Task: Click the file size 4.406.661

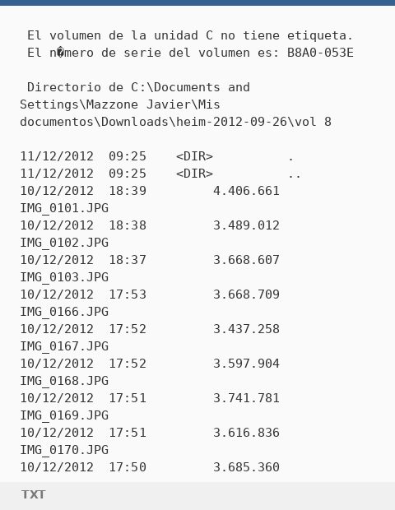Action: (x=246, y=191)
